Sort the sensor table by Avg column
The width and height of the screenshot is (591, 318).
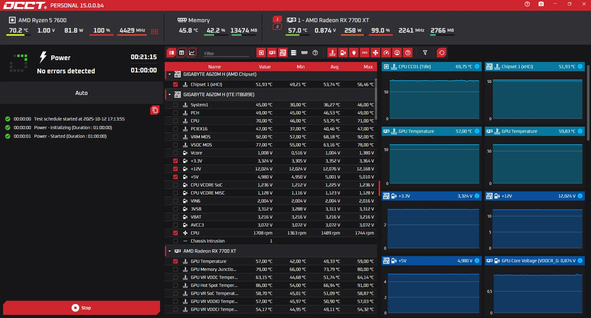click(x=335, y=67)
